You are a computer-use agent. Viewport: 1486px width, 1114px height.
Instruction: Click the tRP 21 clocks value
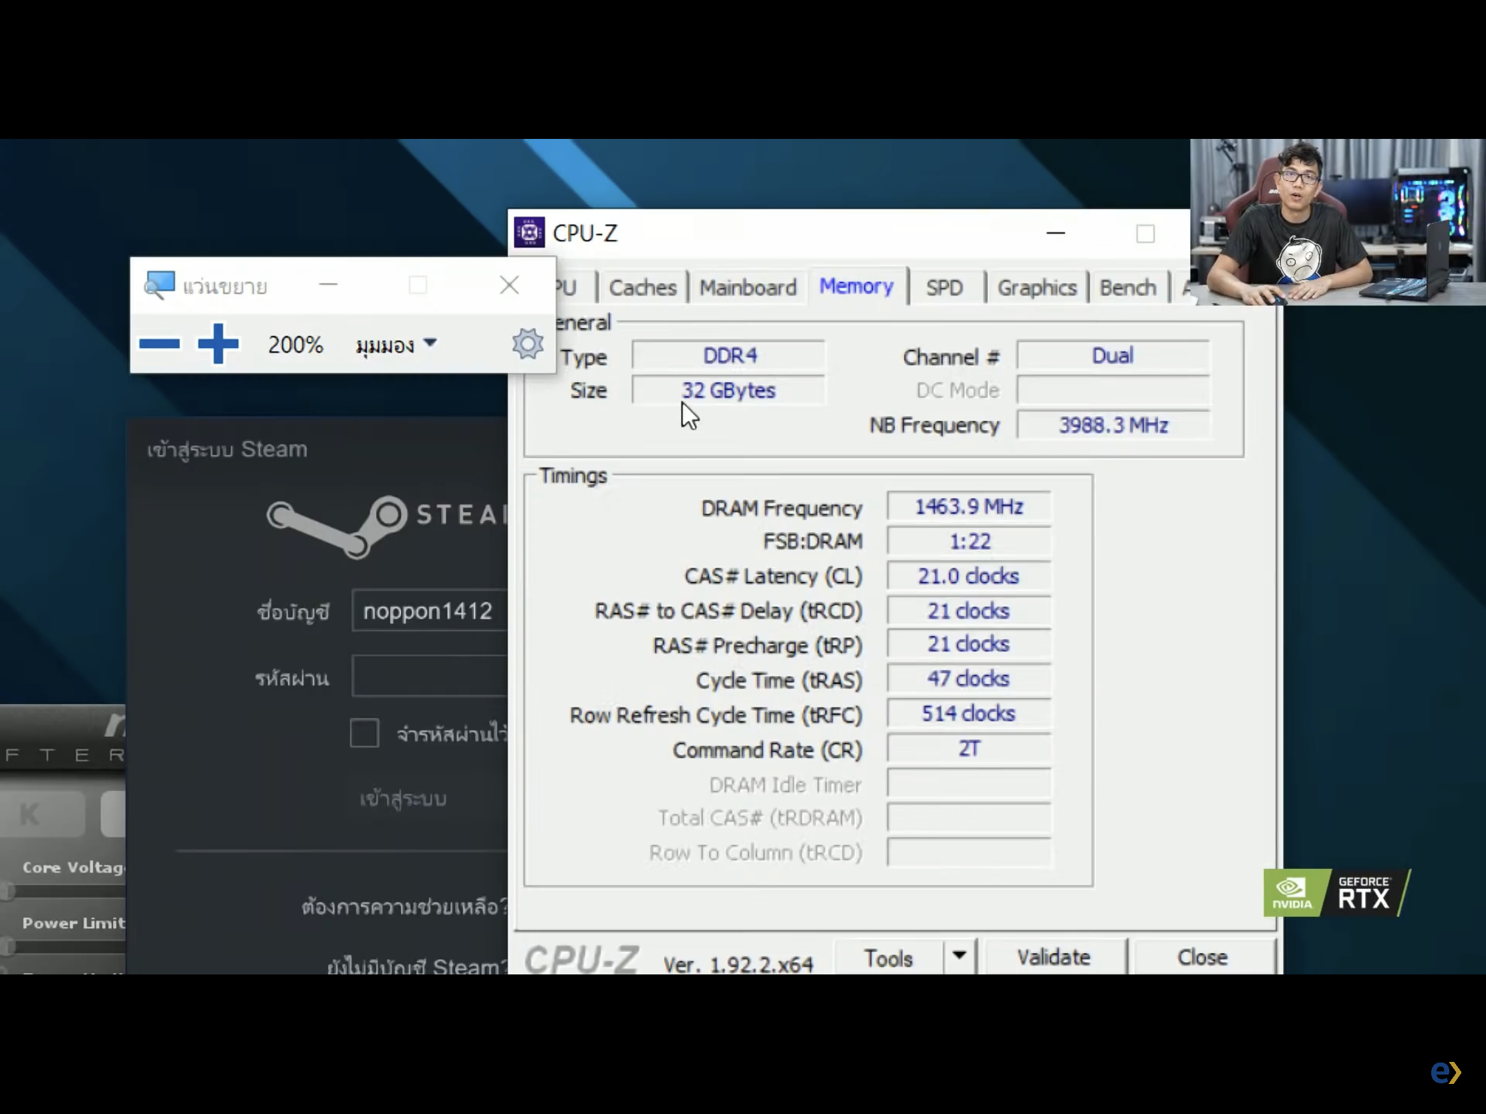coord(969,644)
